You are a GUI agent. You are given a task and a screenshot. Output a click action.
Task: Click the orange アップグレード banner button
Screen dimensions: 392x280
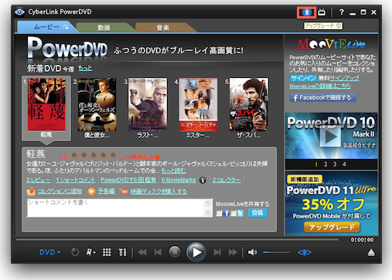(332, 228)
